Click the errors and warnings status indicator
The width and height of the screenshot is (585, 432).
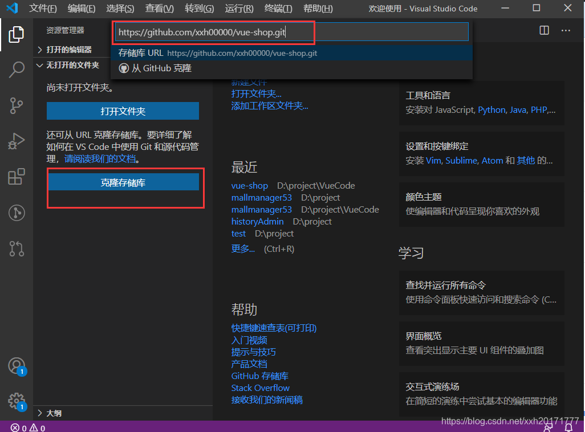click(x=28, y=428)
